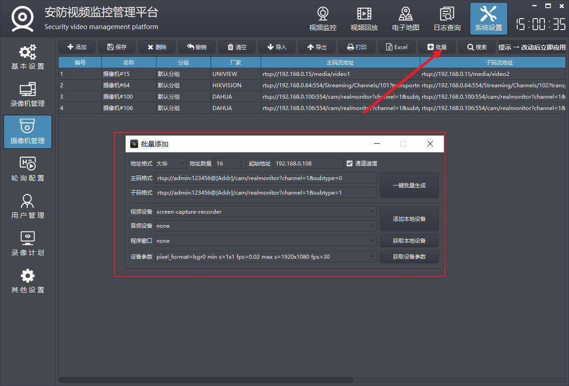
Task: Switch to 其他设置 other settings tab
Action: (28, 281)
